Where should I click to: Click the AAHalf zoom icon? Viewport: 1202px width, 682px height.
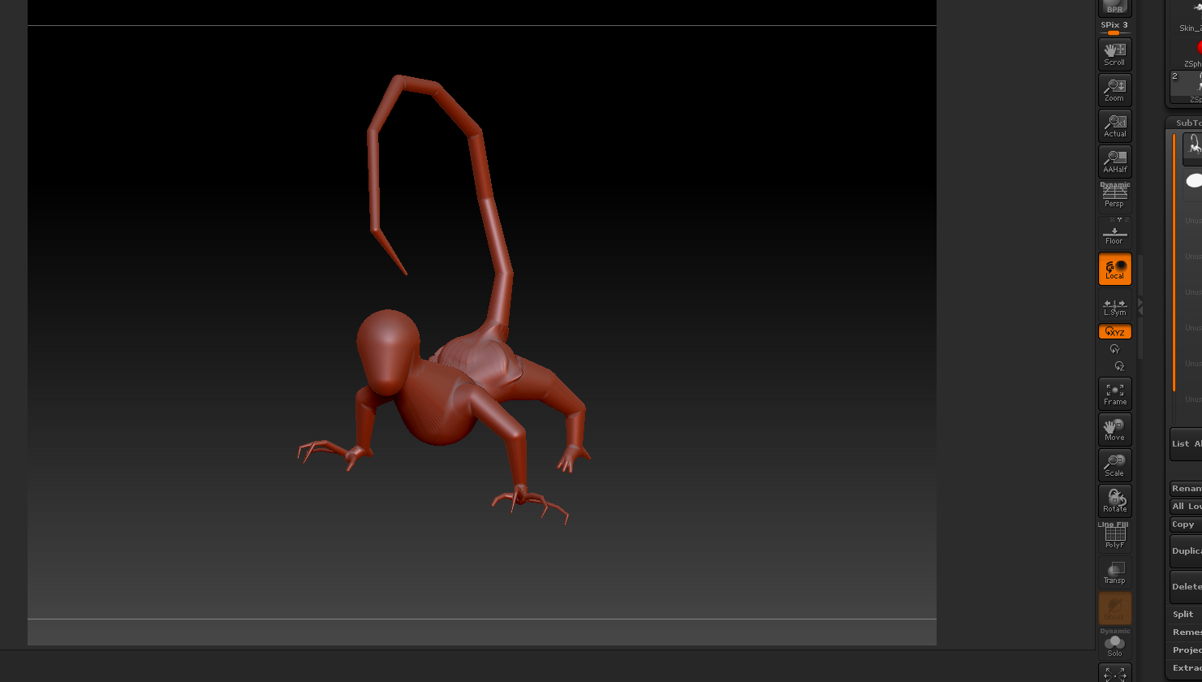(1114, 162)
